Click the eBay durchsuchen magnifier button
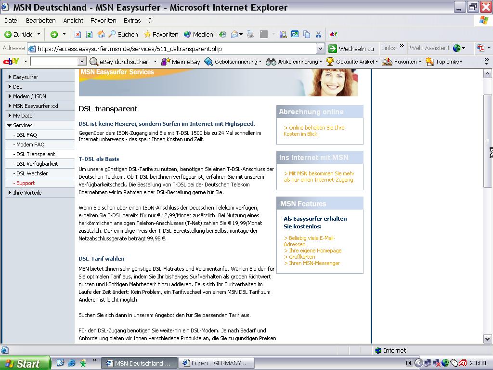493x370 pixels. click(x=119, y=62)
